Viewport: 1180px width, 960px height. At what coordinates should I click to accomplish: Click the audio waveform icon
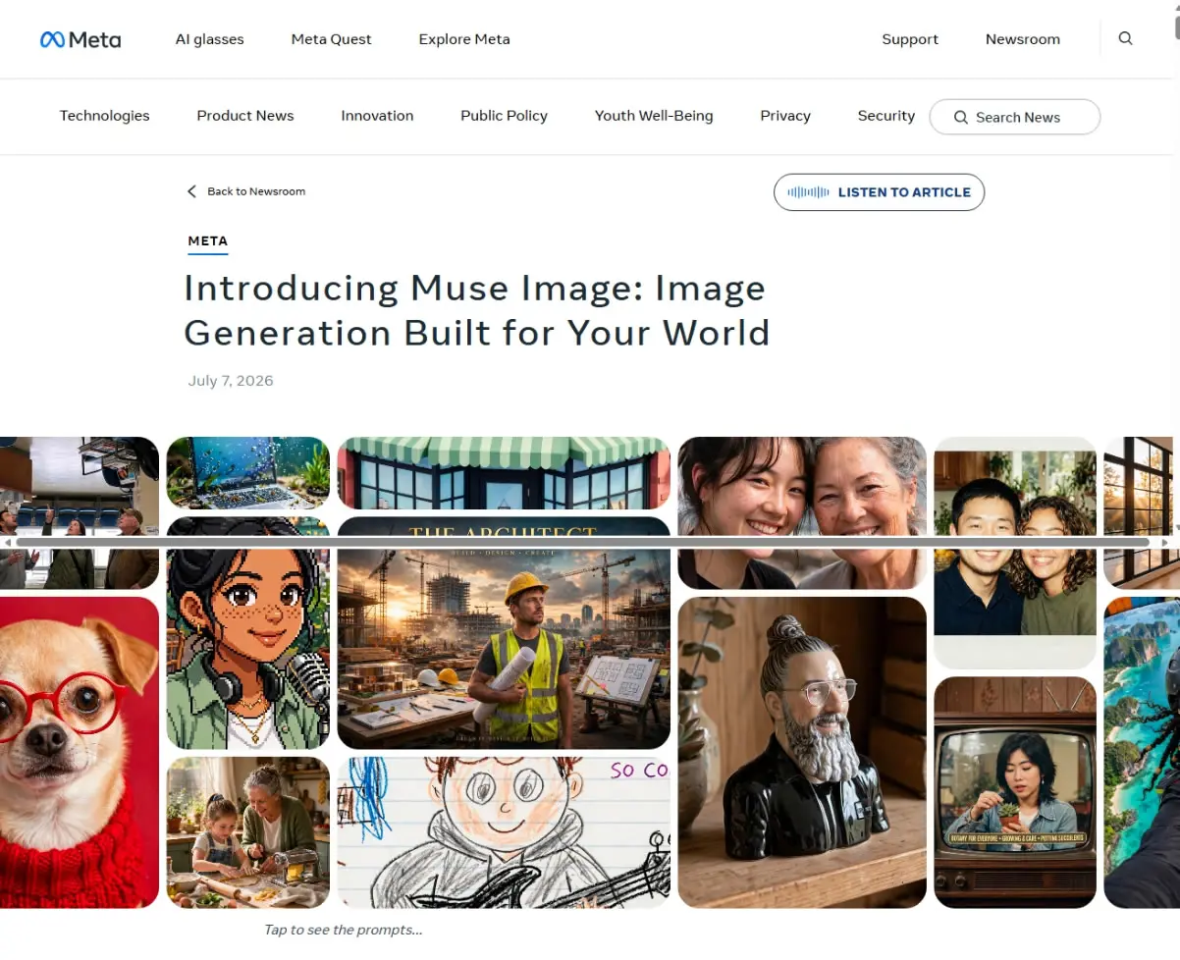809,192
